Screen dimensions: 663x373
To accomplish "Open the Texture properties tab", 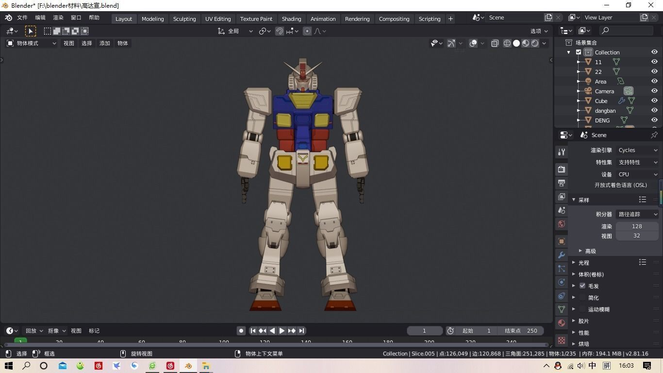I will (x=562, y=340).
